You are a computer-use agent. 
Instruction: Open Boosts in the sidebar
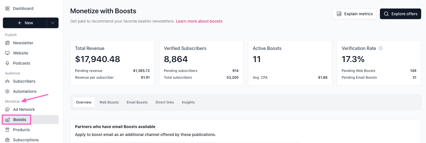tap(20, 120)
